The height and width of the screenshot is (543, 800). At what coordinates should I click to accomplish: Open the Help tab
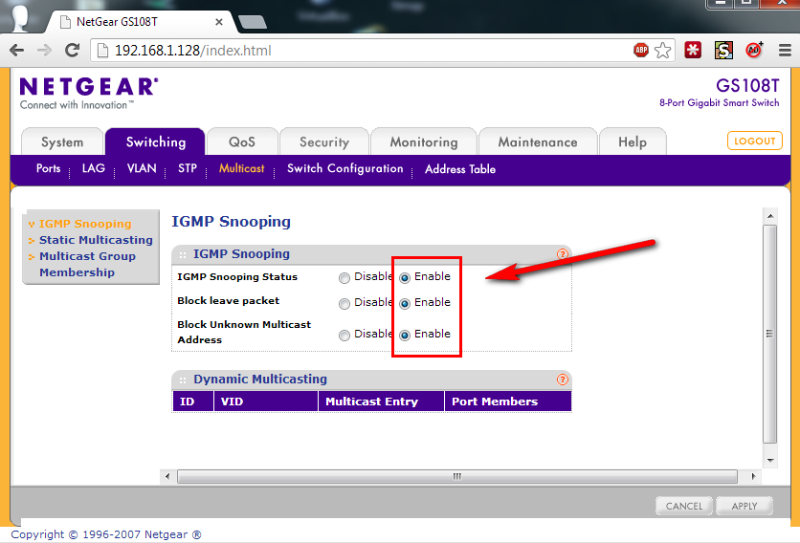click(x=633, y=141)
